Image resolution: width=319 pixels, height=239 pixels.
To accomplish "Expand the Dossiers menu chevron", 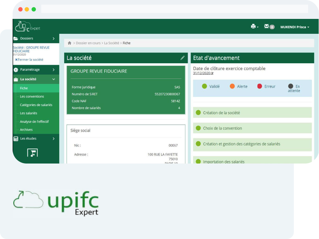I will (x=54, y=38).
